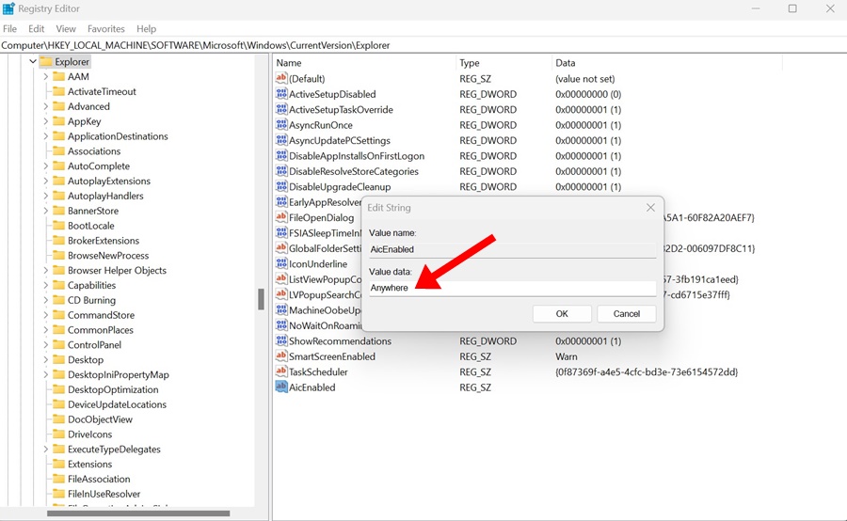Click the Explorer folder icon in tree
The image size is (847, 521).
point(46,61)
